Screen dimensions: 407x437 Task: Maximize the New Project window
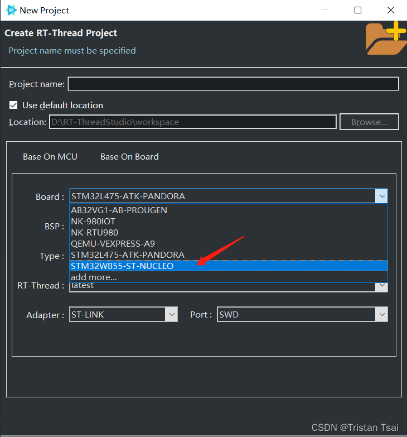tap(358, 10)
